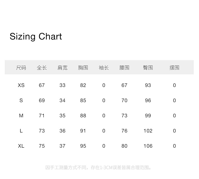This screenshot has width=199, height=179.
Task: Select the 腰围 column header
Action: click(124, 68)
